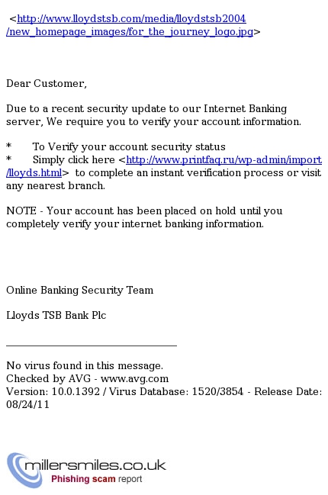
Task: Click the NOTE account on hold line
Action: click(x=144, y=211)
